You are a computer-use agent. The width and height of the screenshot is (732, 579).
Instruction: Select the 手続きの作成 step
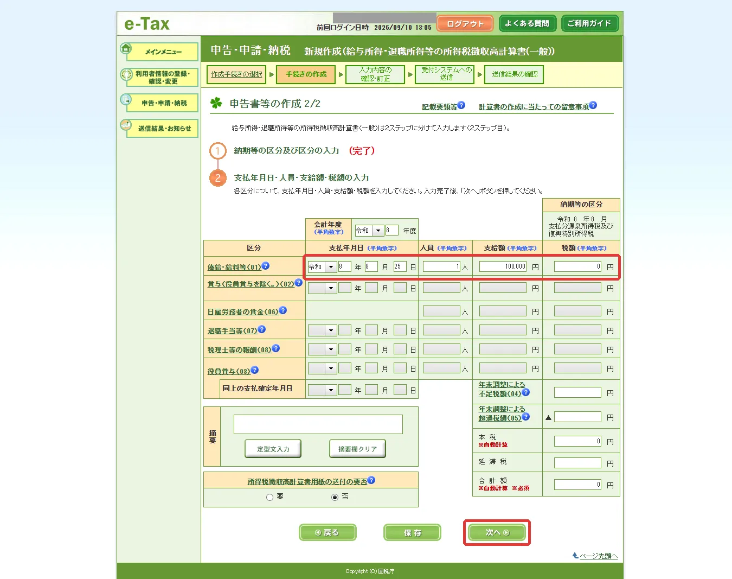point(306,74)
